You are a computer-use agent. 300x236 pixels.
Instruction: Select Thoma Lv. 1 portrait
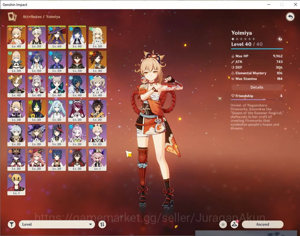[16, 184]
